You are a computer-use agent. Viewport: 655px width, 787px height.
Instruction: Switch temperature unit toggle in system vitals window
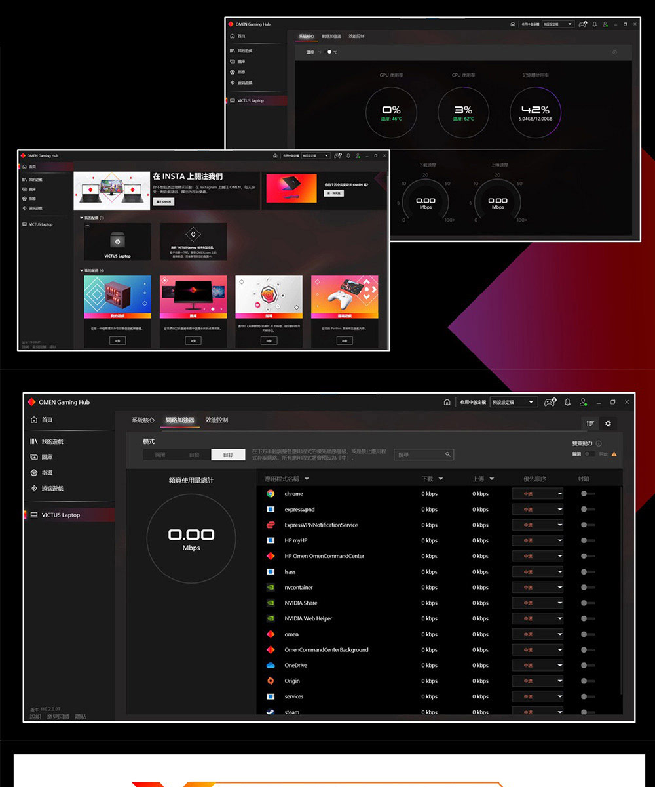(x=329, y=52)
